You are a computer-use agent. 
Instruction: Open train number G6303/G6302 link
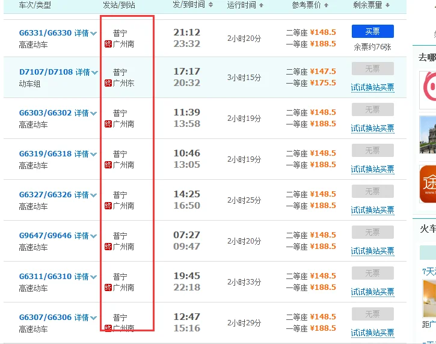pyautogui.click(x=45, y=112)
